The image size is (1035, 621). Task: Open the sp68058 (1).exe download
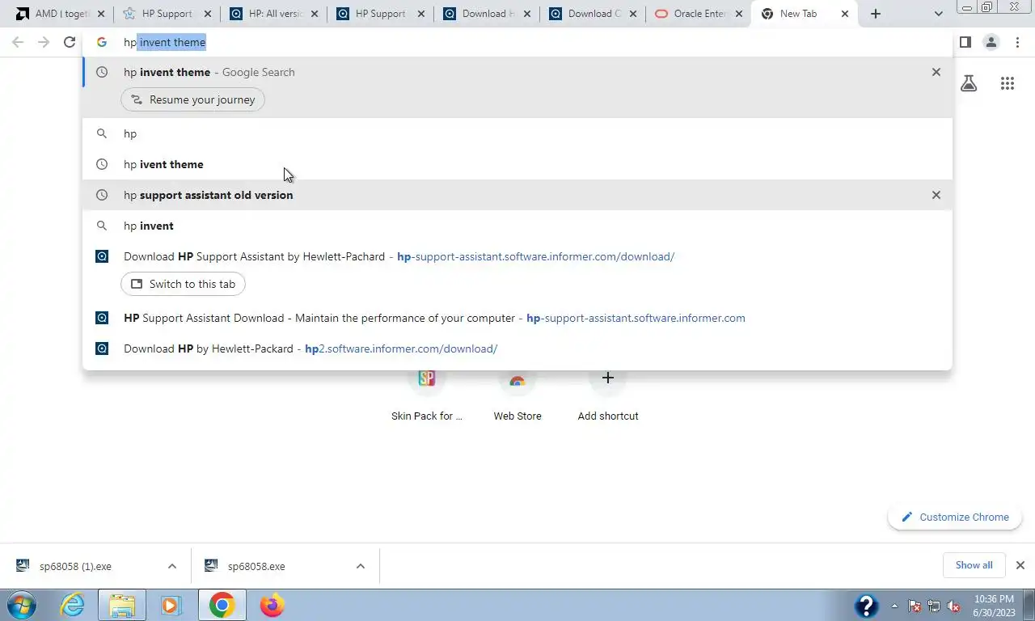pos(77,566)
